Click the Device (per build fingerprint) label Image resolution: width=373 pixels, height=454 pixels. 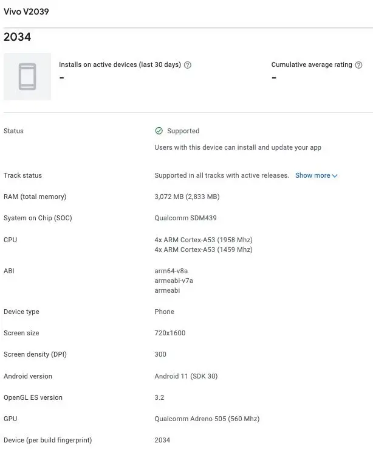(x=47, y=441)
